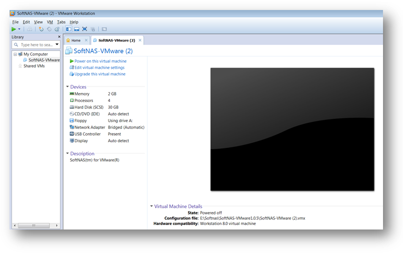Close the SoftNAS-VMware (2) tab
This screenshot has width=403, height=255.
coord(140,40)
